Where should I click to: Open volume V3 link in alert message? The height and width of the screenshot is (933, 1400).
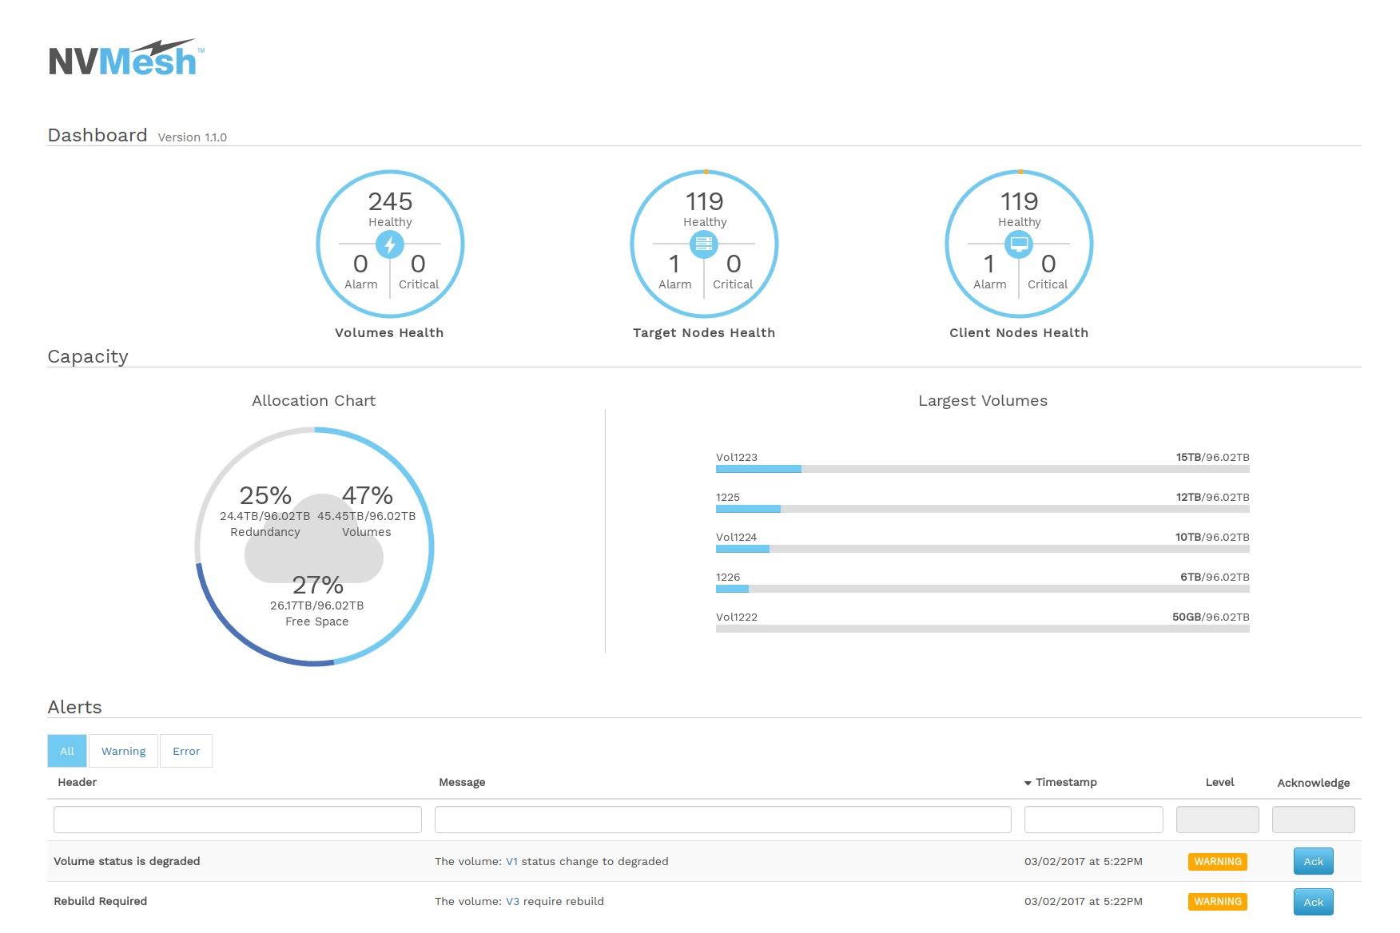(x=512, y=901)
